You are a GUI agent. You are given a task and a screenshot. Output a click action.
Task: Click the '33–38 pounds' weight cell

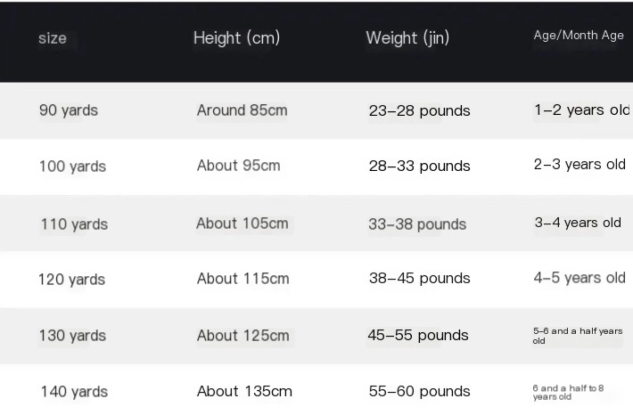point(417,224)
